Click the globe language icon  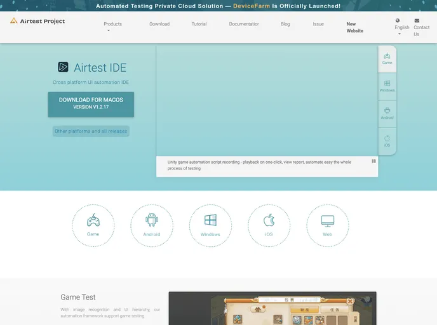tap(398, 20)
